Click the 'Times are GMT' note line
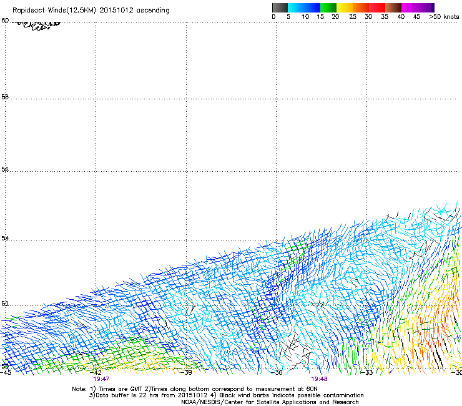 coord(195,389)
